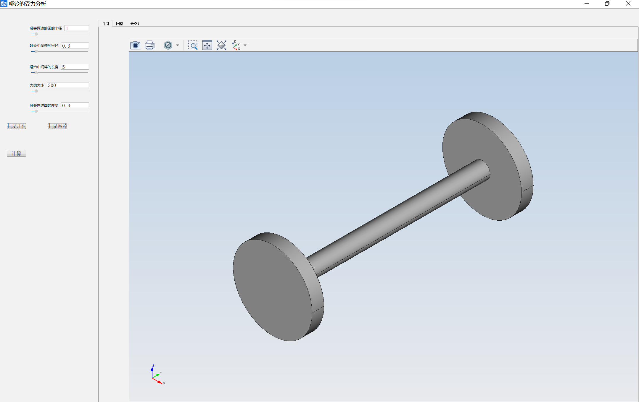The height and width of the screenshot is (402, 639).
Task: Click the print graphics icon
Action: pyautogui.click(x=149, y=45)
